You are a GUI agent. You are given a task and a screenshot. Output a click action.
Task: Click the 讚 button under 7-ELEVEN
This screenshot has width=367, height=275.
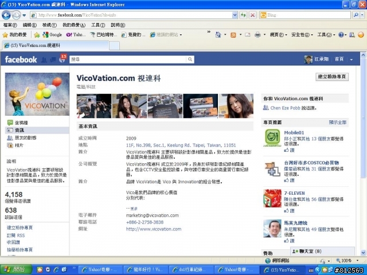[289, 210]
